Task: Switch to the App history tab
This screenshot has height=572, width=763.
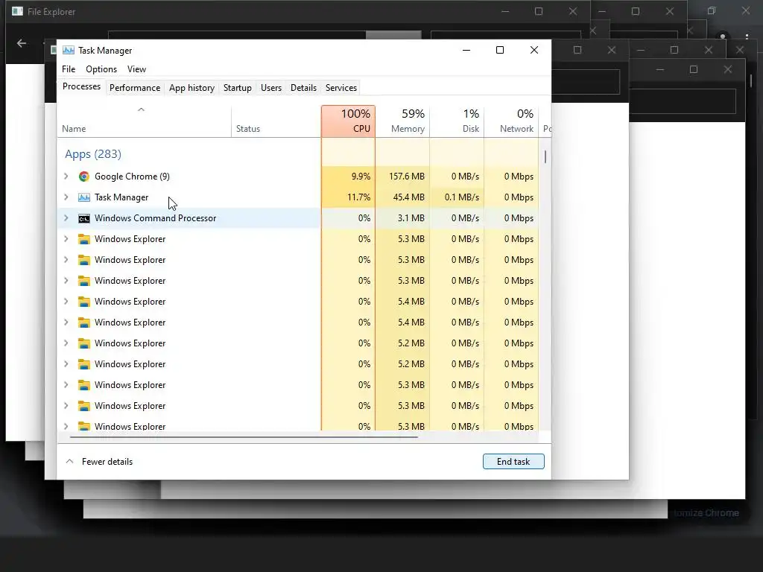Action: pos(191,88)
